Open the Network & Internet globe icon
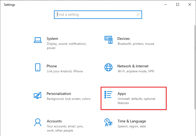 (108, 67)
